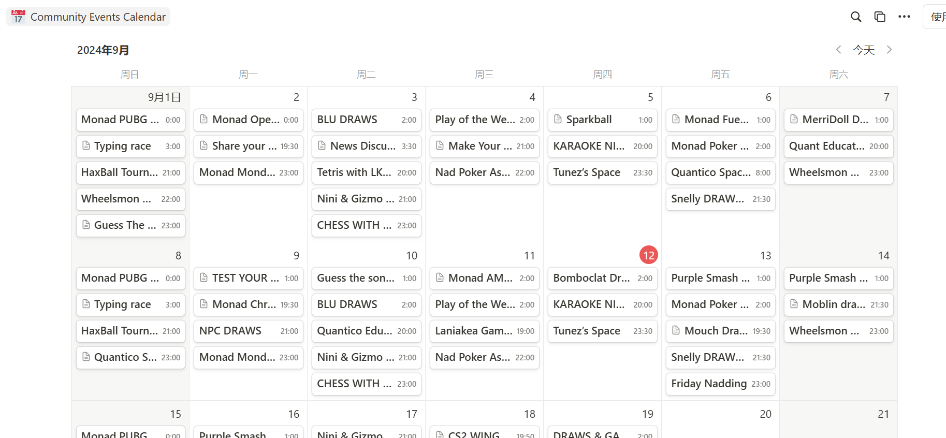Open the Community Events Calendar title

click(98, 17)
